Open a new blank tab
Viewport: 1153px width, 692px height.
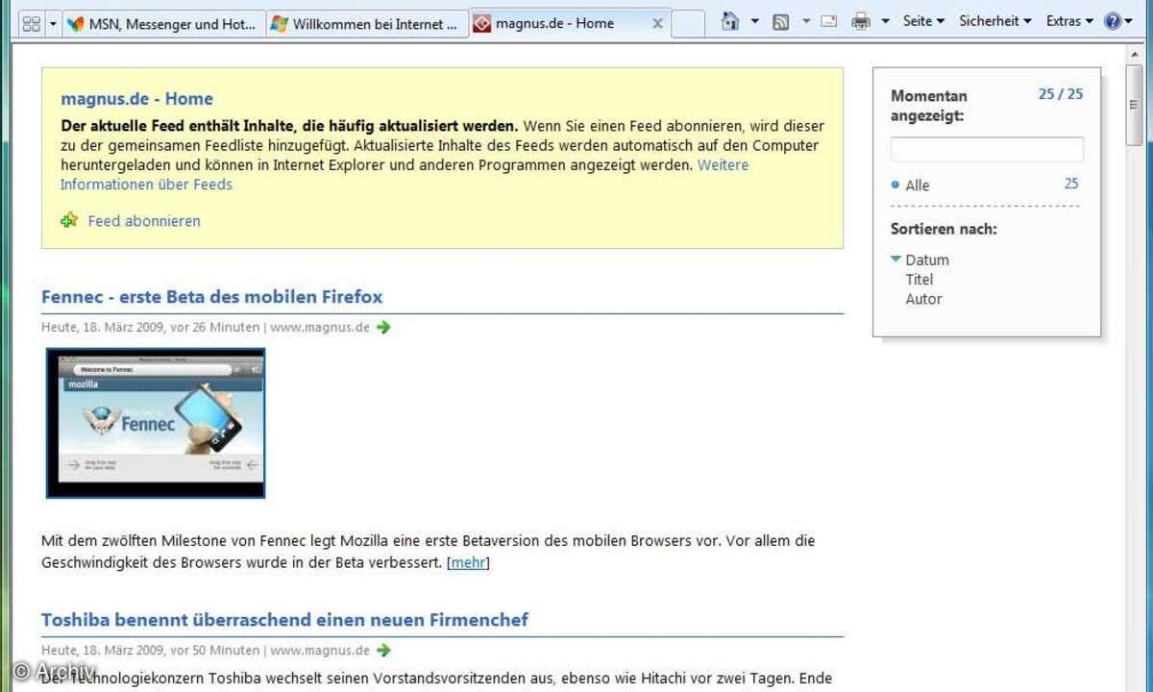688,24
